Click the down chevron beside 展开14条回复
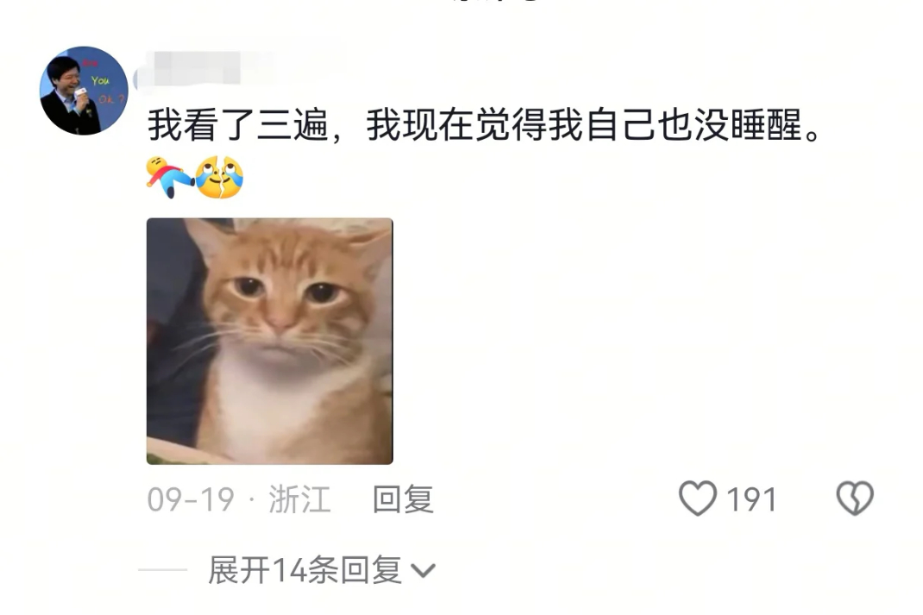 click(x=424, y=570)
